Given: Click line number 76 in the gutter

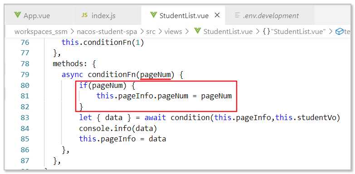Looking at the screenshot, I should tap(25, 42).
